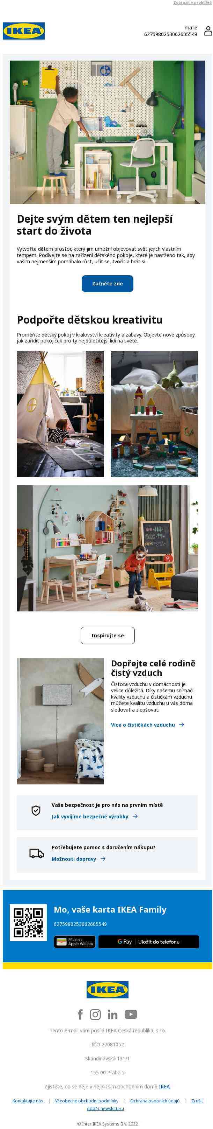Open IKEA Facebook page icon
The image size is (213, 1129).
80,1014
